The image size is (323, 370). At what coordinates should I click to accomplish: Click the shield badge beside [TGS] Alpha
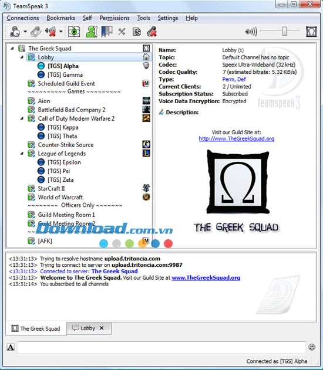146,66
